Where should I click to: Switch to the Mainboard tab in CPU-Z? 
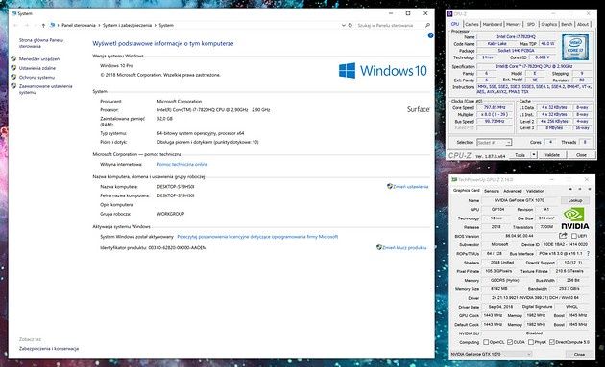tap(493, 24)
